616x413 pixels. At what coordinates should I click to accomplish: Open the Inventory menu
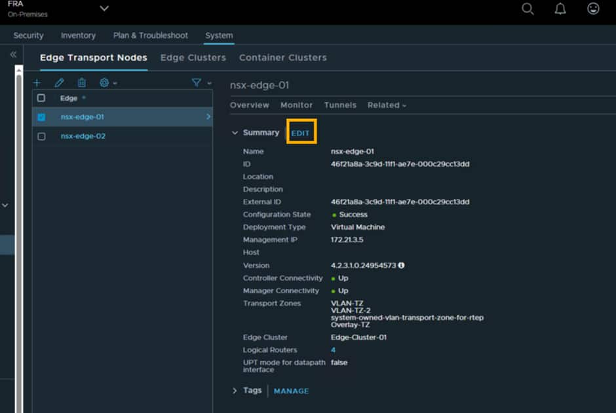pos(78,35)
